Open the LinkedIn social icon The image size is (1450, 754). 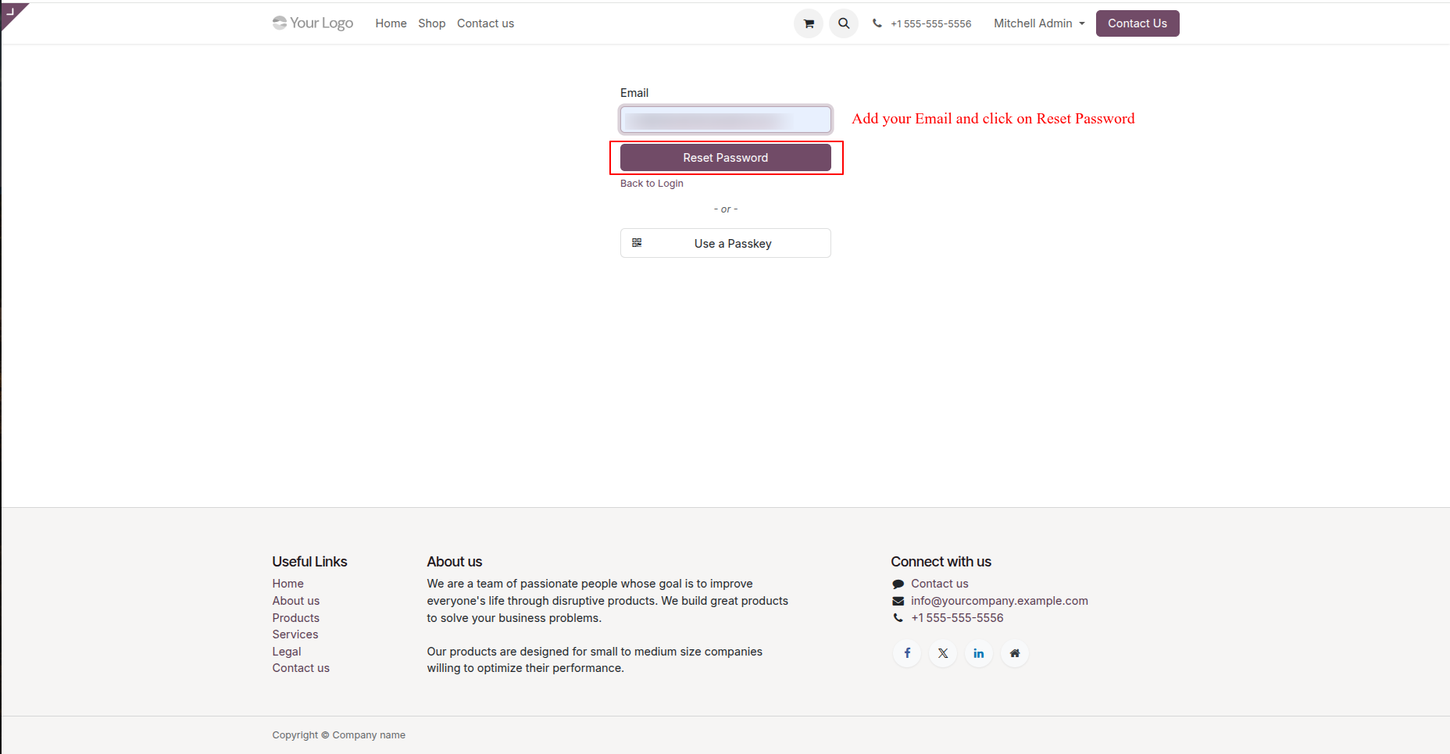click(979, 653)
